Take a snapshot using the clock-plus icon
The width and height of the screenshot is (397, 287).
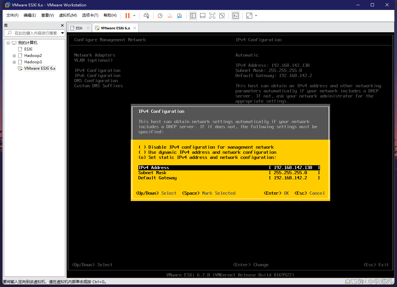coord(160,15)
